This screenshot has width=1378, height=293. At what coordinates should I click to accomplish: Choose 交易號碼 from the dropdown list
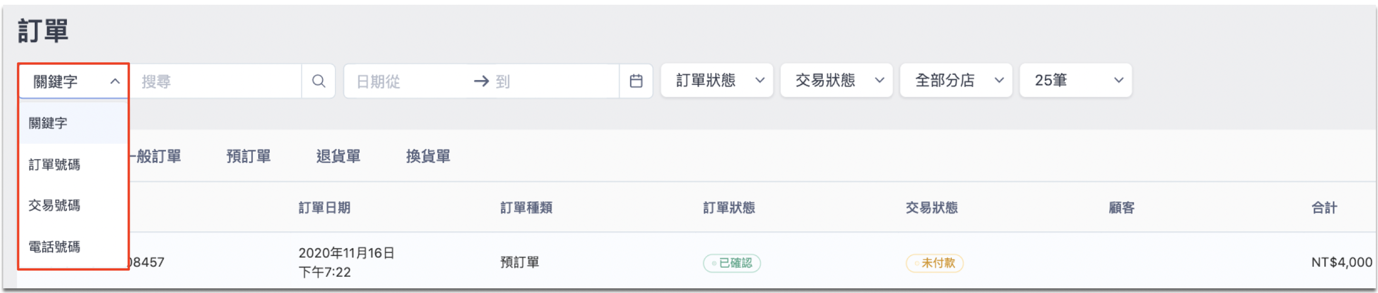74,206
